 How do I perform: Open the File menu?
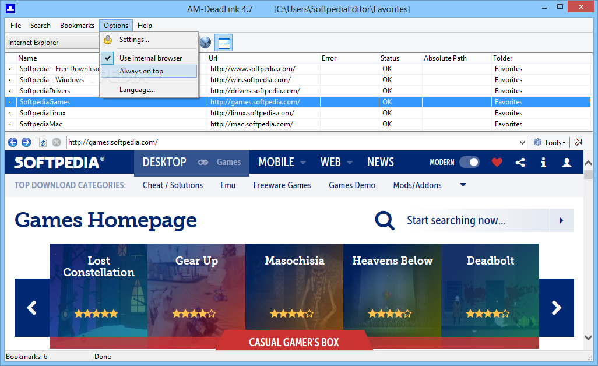(16, 26)
